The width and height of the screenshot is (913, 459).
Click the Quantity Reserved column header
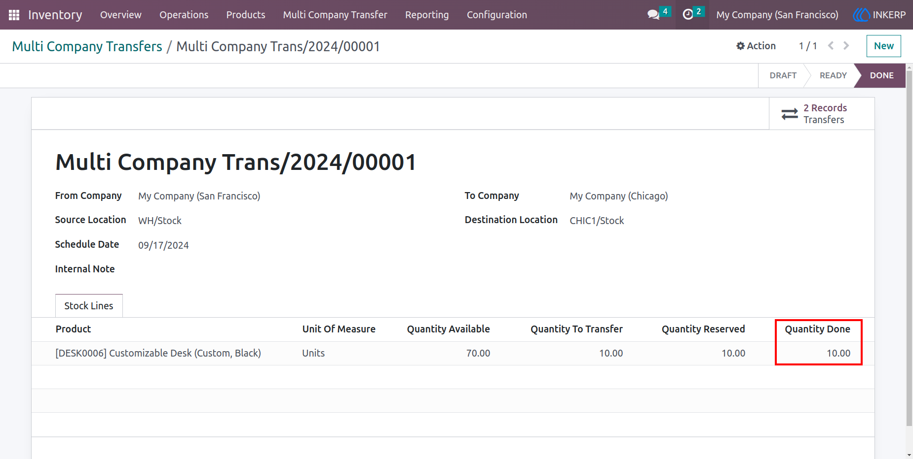[x=703, y=329]
